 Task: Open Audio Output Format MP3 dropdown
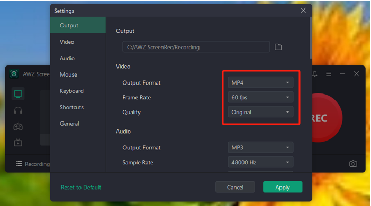(260, 147)
